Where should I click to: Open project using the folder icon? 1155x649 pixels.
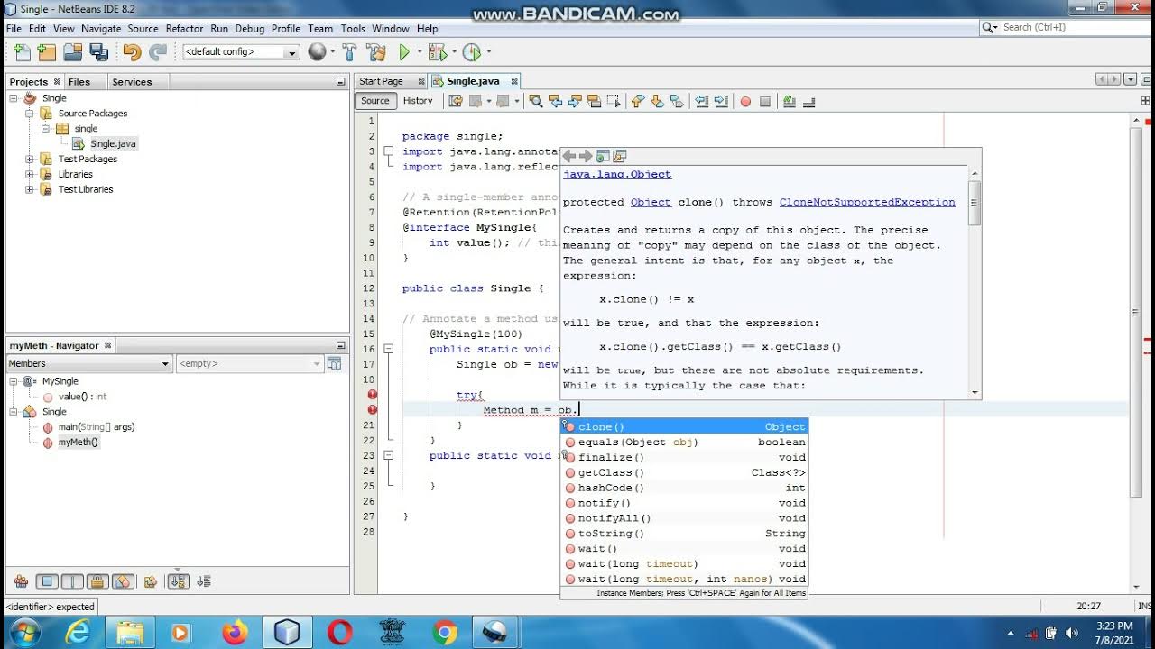pos(73,52)
